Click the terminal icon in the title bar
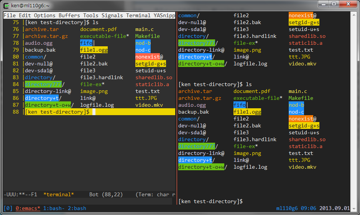The width and height of the screenshot is (360, 215). [6, 5]
